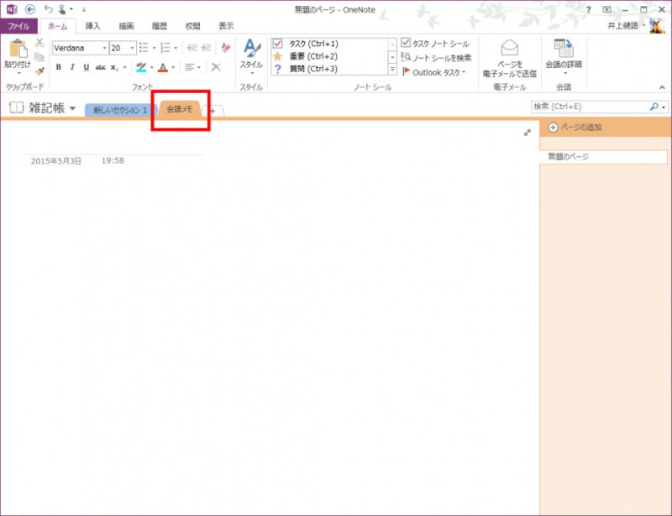The image size is (672, 516).
Task: Toggle touch/mouse mode icon
Action: pos(62,9)
